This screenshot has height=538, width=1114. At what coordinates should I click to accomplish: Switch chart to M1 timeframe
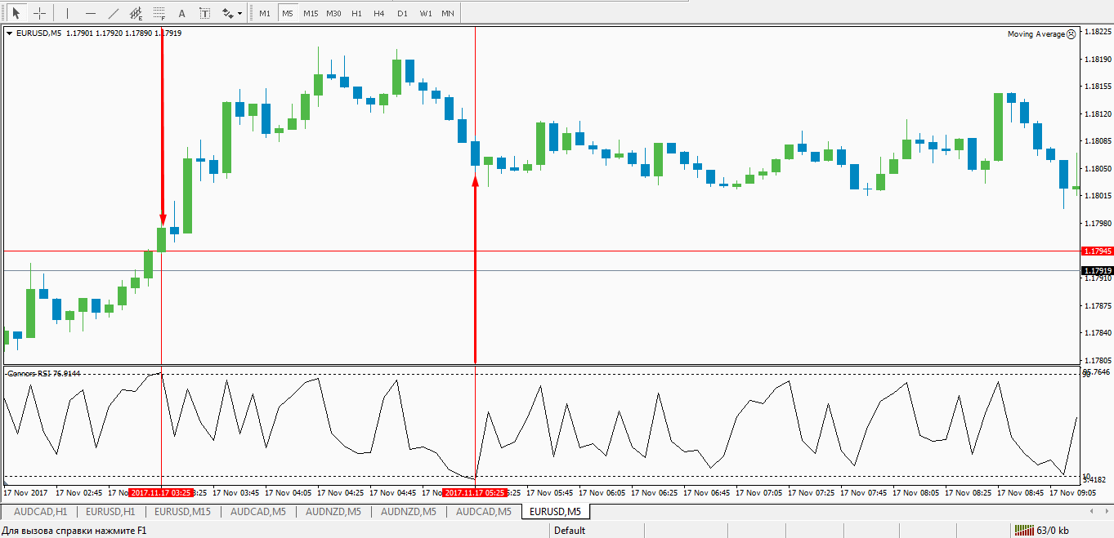(x=264, y=13)
